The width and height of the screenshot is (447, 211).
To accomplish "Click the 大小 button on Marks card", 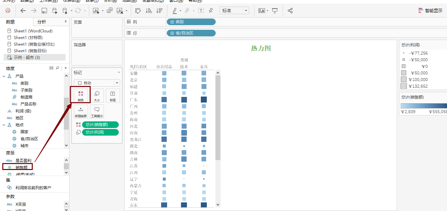I will (97, 96).
